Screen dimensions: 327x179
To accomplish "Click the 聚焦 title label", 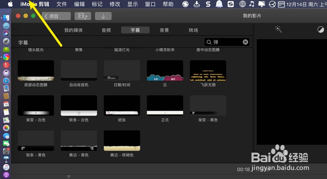I will (79, 50).
